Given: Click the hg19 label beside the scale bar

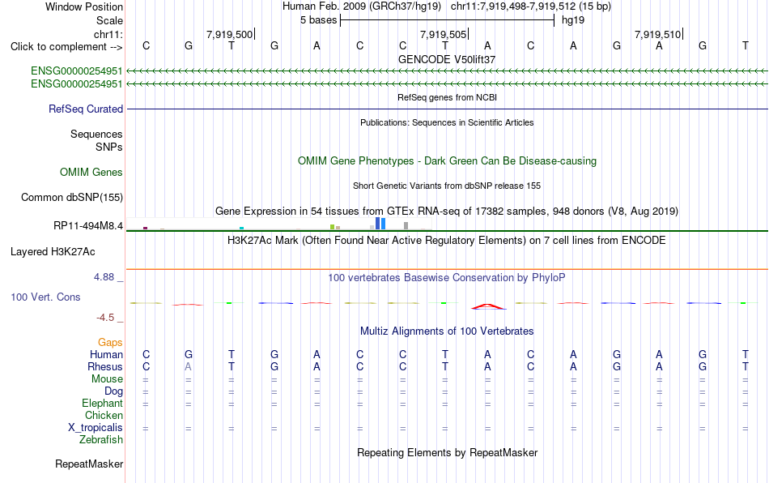Looking at the screenshot, I should point(573,20).
